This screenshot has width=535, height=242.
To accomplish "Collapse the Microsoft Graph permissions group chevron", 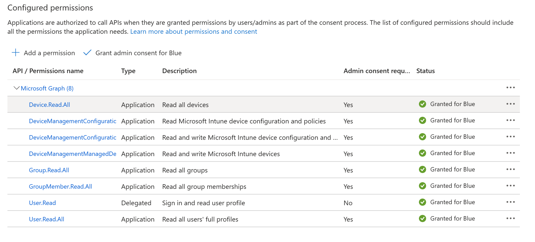I will click(x=16, y=88).
